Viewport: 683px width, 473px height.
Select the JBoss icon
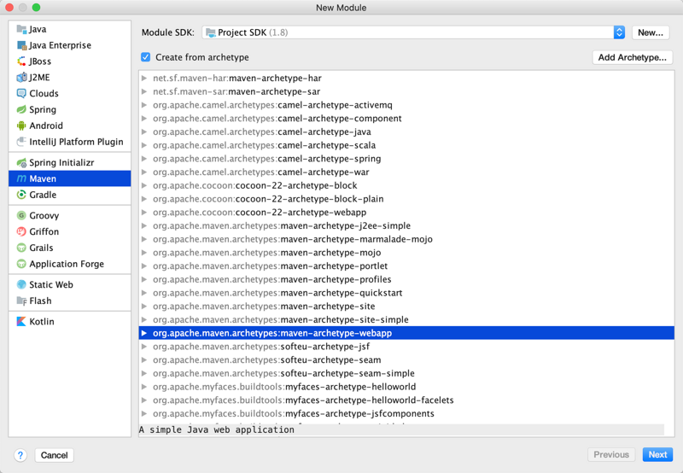[x=21, y=61]
